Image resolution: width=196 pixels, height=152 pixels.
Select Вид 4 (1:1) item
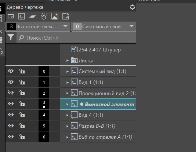(91, 115)
